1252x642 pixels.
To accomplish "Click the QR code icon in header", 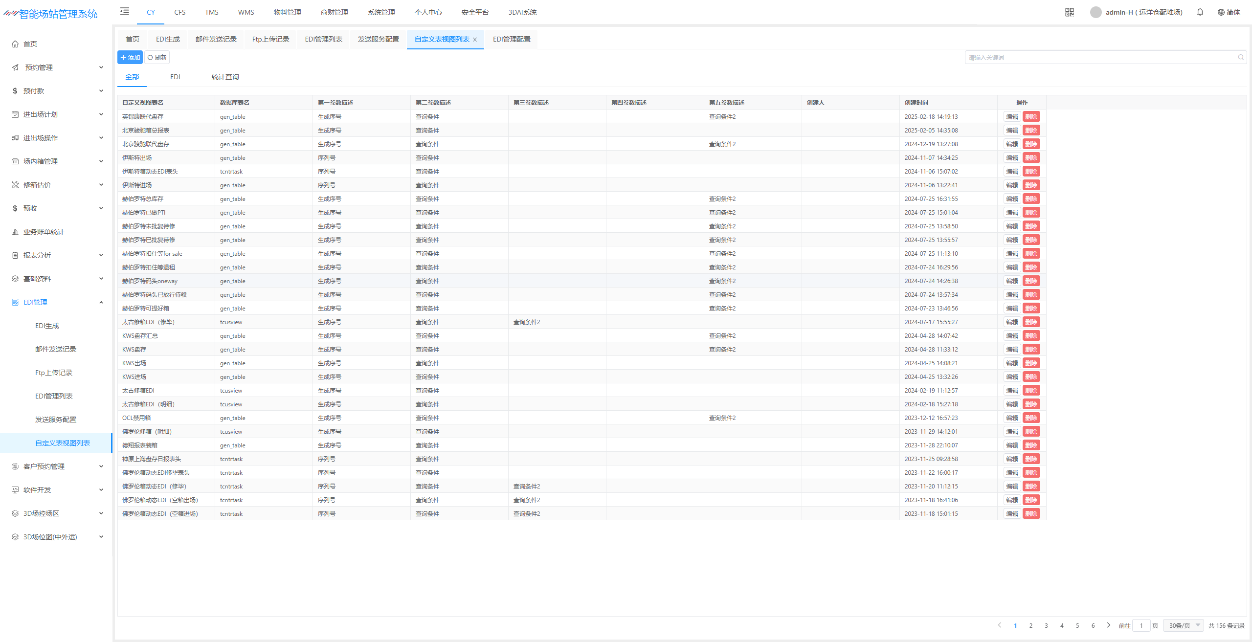I will point(1069,12).
